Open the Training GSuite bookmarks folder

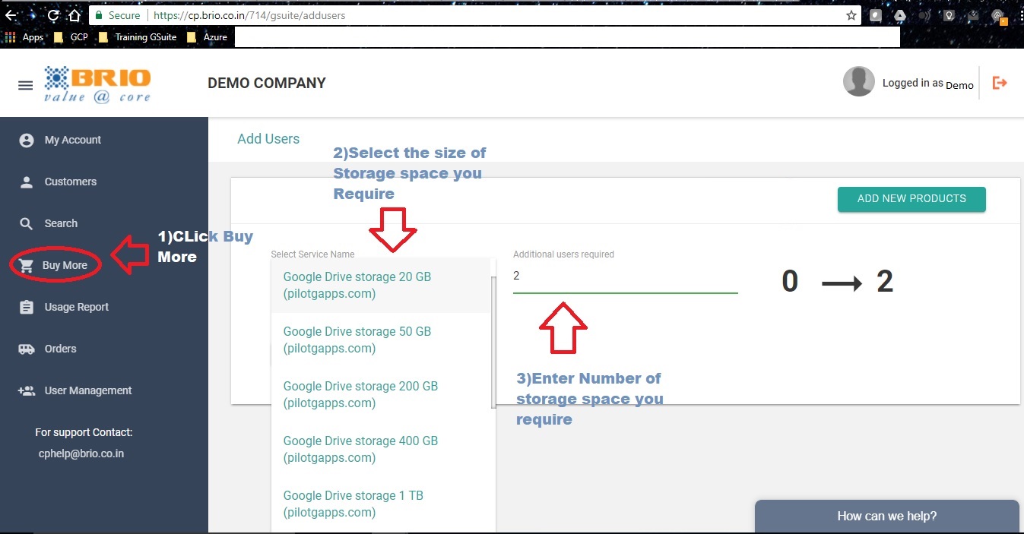(x=138, y=36)
